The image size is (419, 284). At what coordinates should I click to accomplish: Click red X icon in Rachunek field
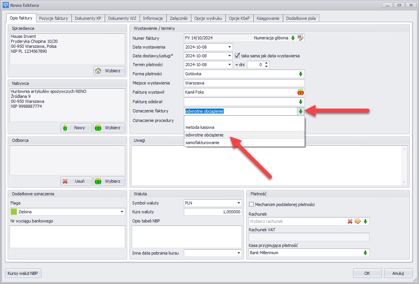point(350,221)
